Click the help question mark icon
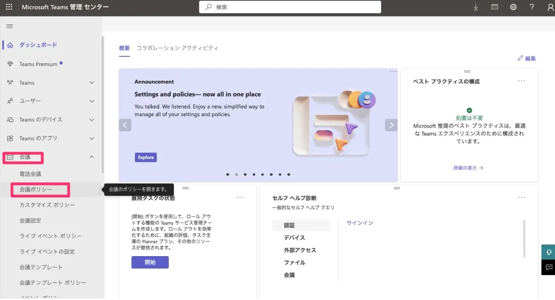Screen dimensions: 555x300 point(532,7)
